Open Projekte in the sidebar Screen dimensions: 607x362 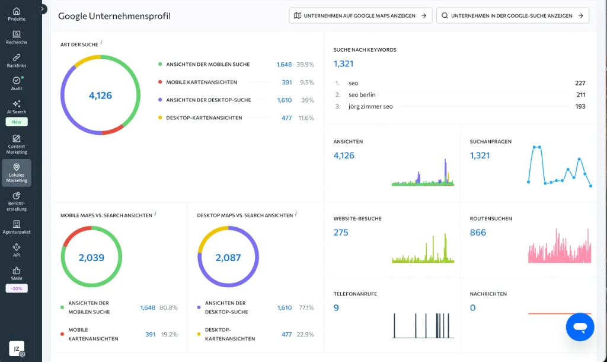point(17,14)
